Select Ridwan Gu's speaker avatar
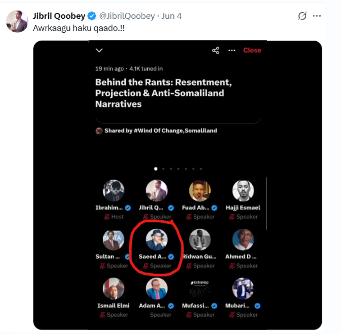Viewport: 341px width, 334px height. click(x=200, y=240)
